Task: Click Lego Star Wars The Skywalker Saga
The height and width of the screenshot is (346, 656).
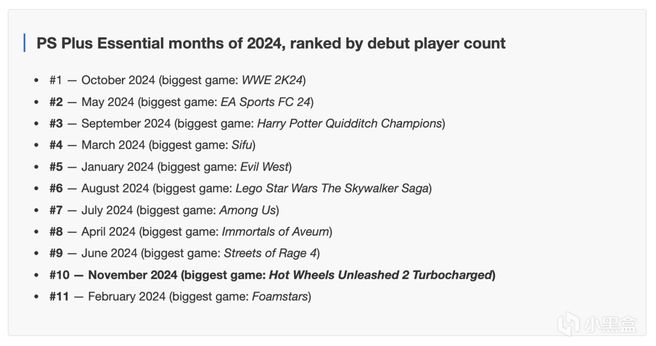Action: point(332,189)
